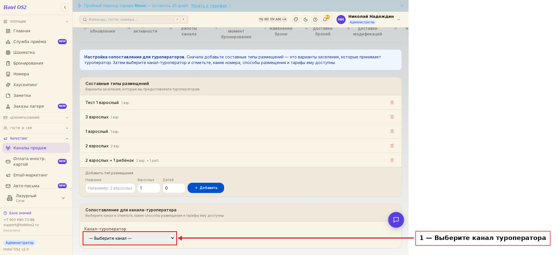Delete the "Тест 1 взрослый" placement type
Image resolution: width=557 pixels, height=255 pixels.
[x=392, y=102]
